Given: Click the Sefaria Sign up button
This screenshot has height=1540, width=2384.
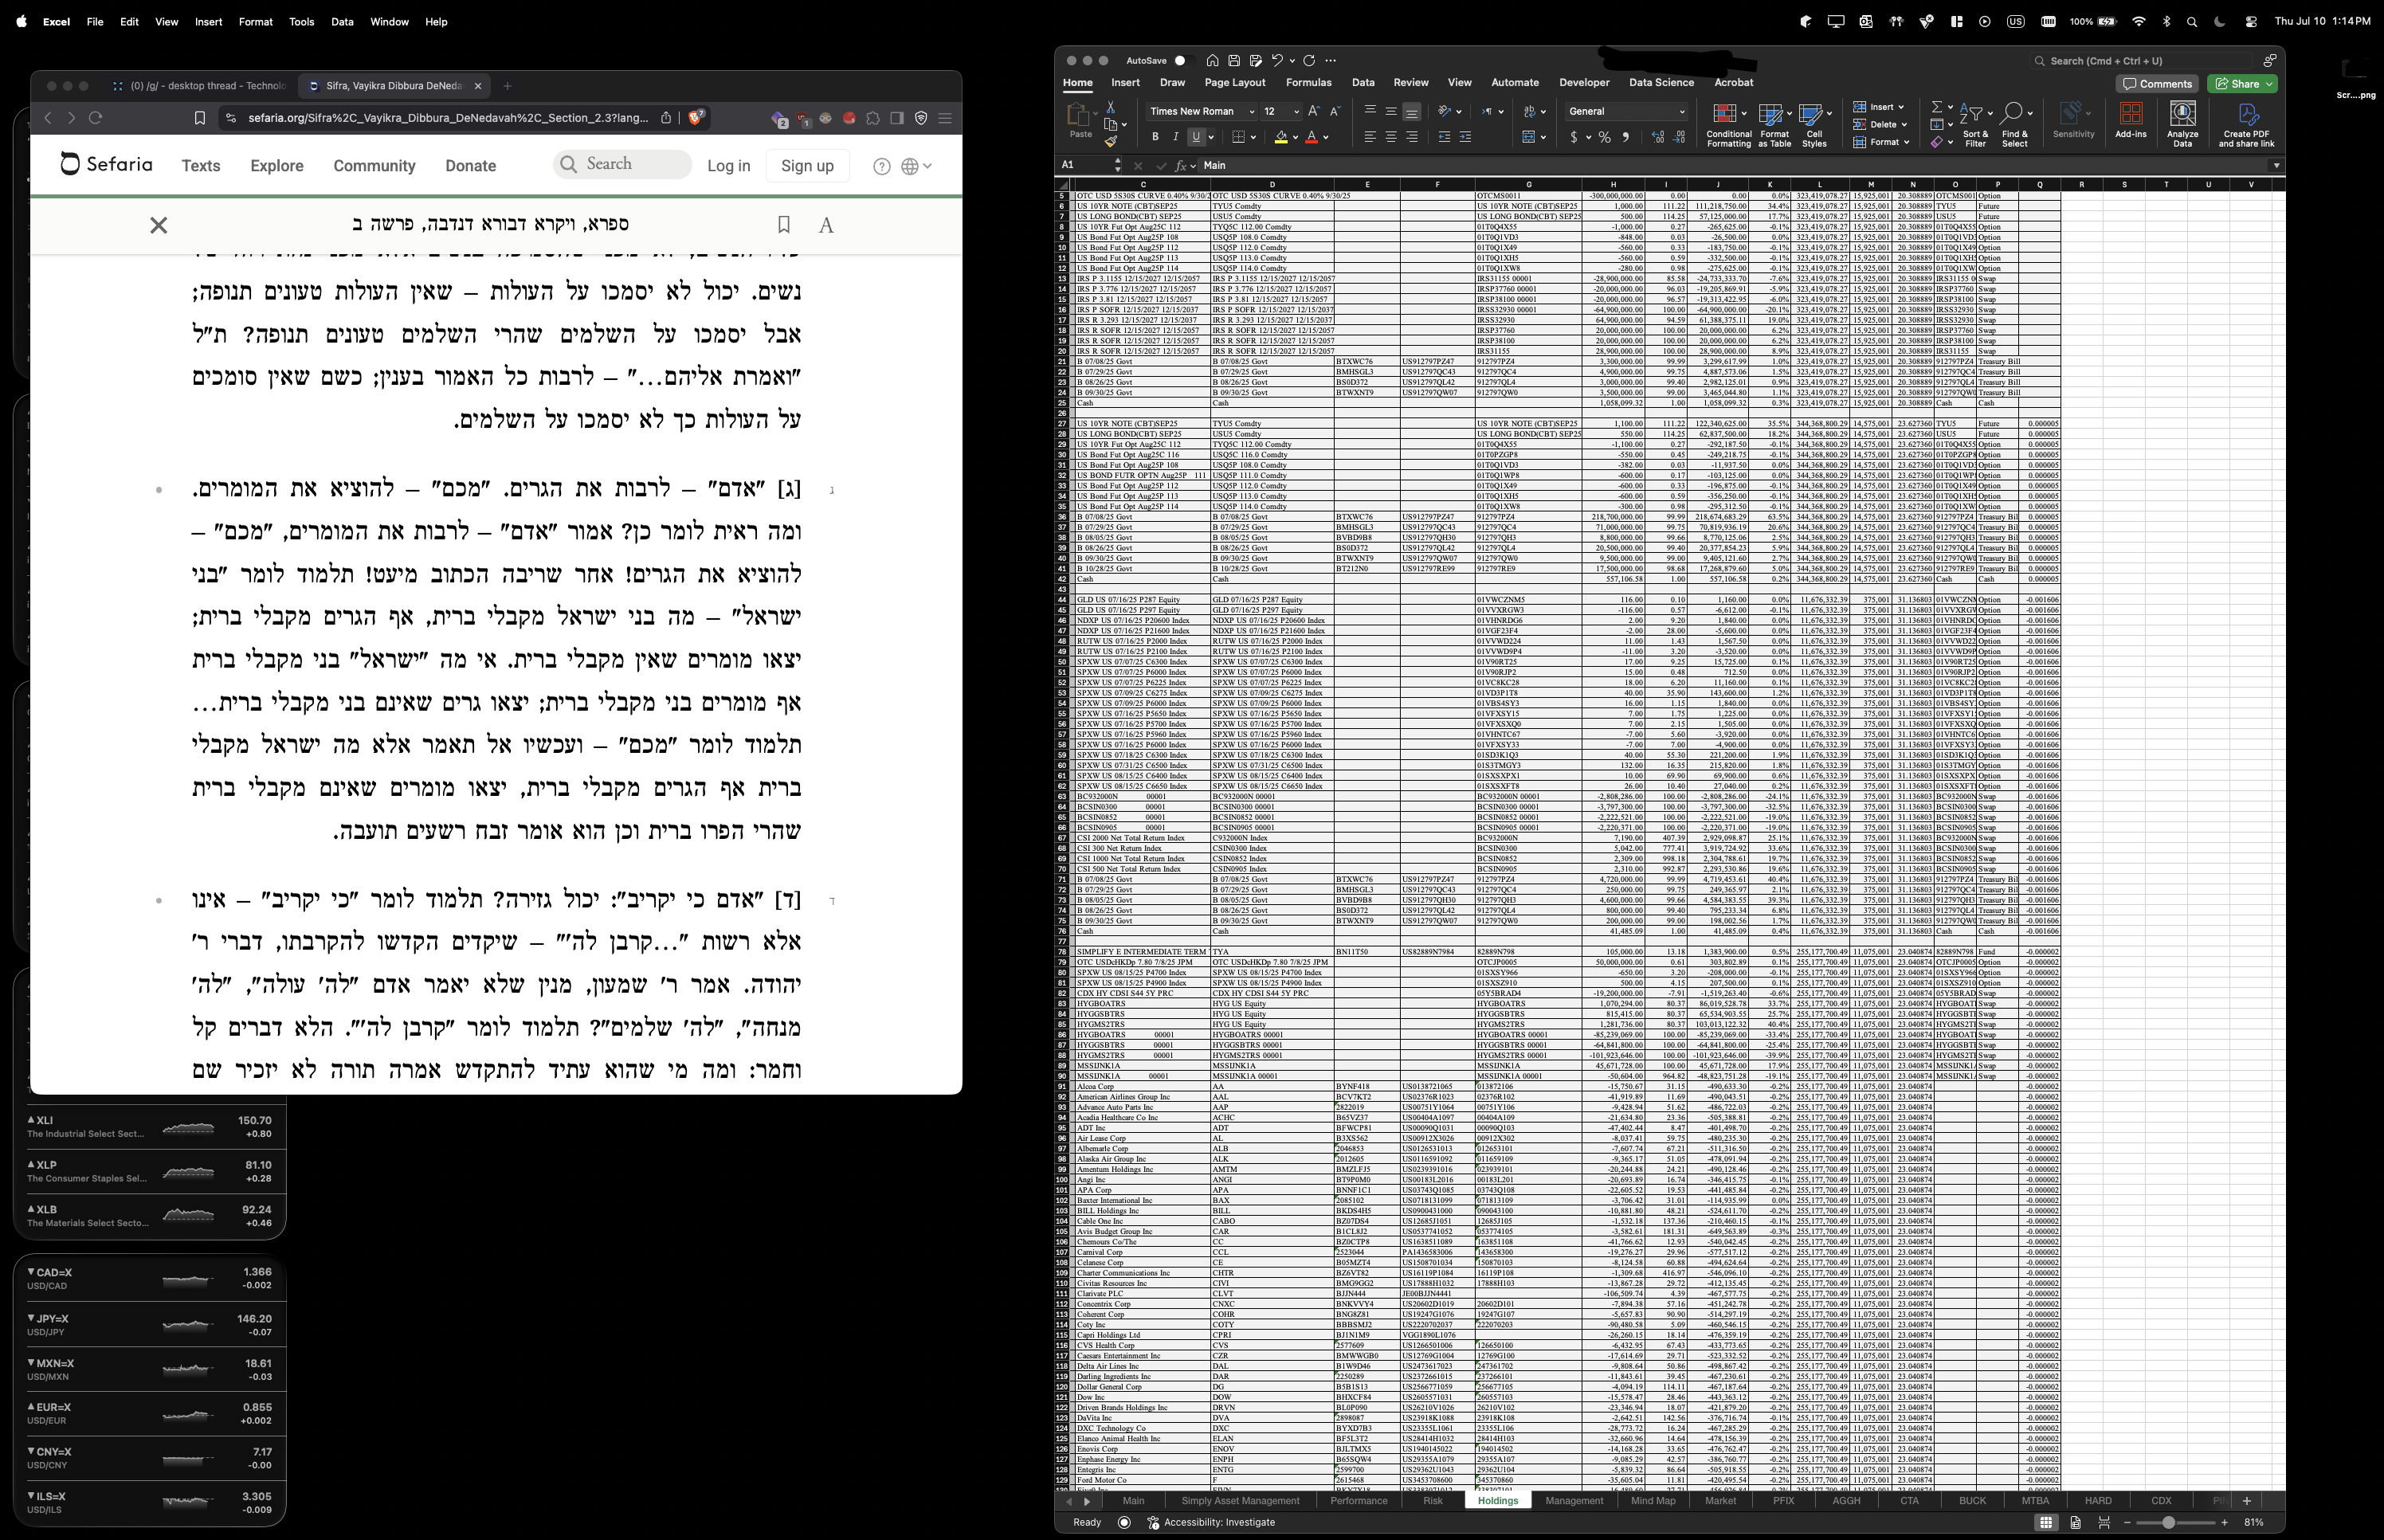Looking at the screenshot, I should click(x=807, y=166).
